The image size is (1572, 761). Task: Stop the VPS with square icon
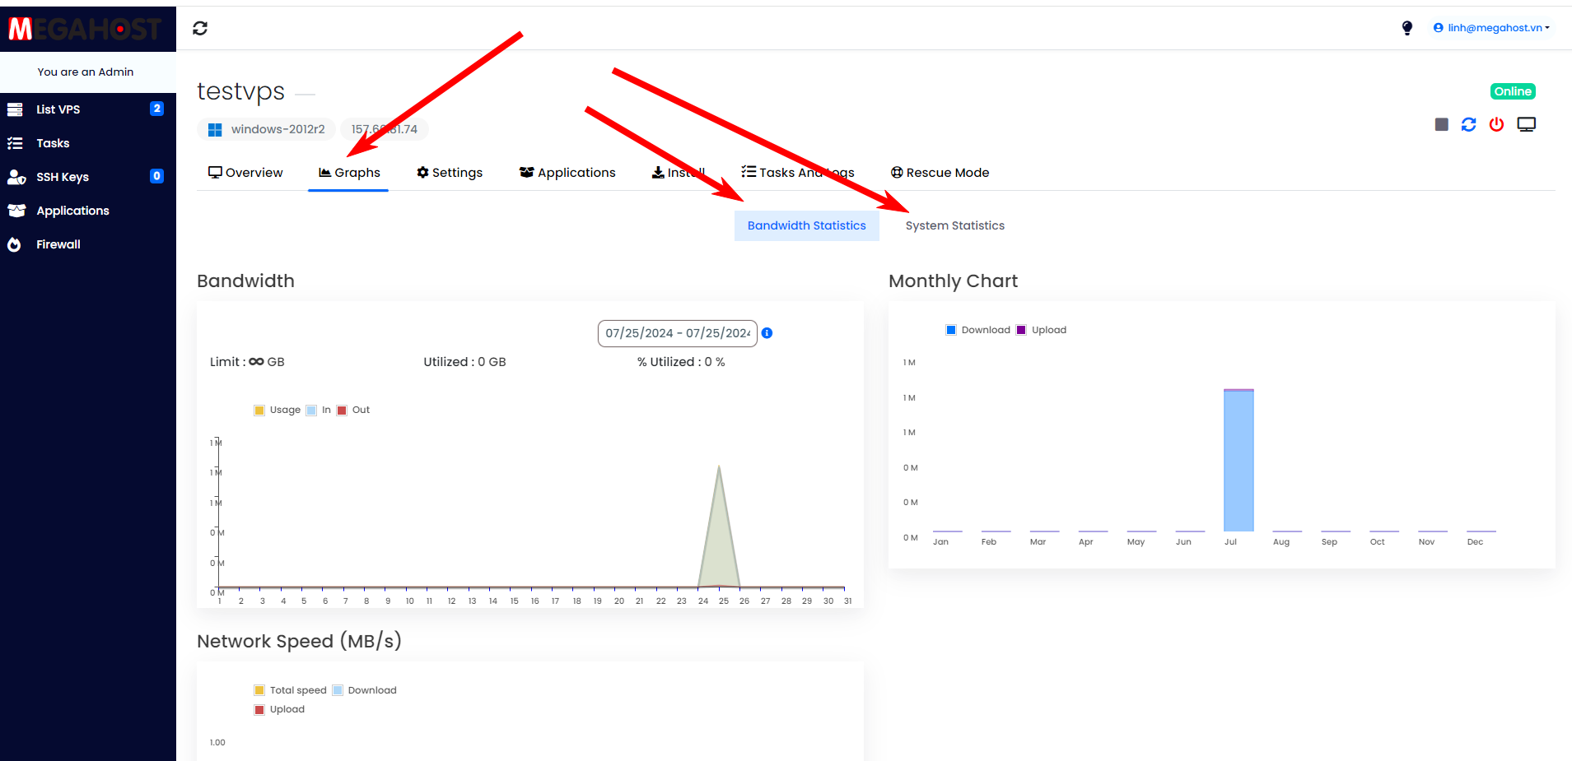[1441, 124]
